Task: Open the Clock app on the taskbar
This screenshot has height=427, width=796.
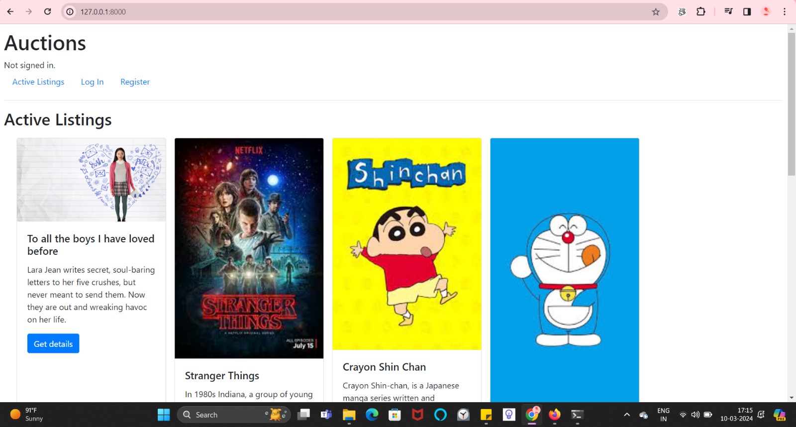Action: [464, 415]
